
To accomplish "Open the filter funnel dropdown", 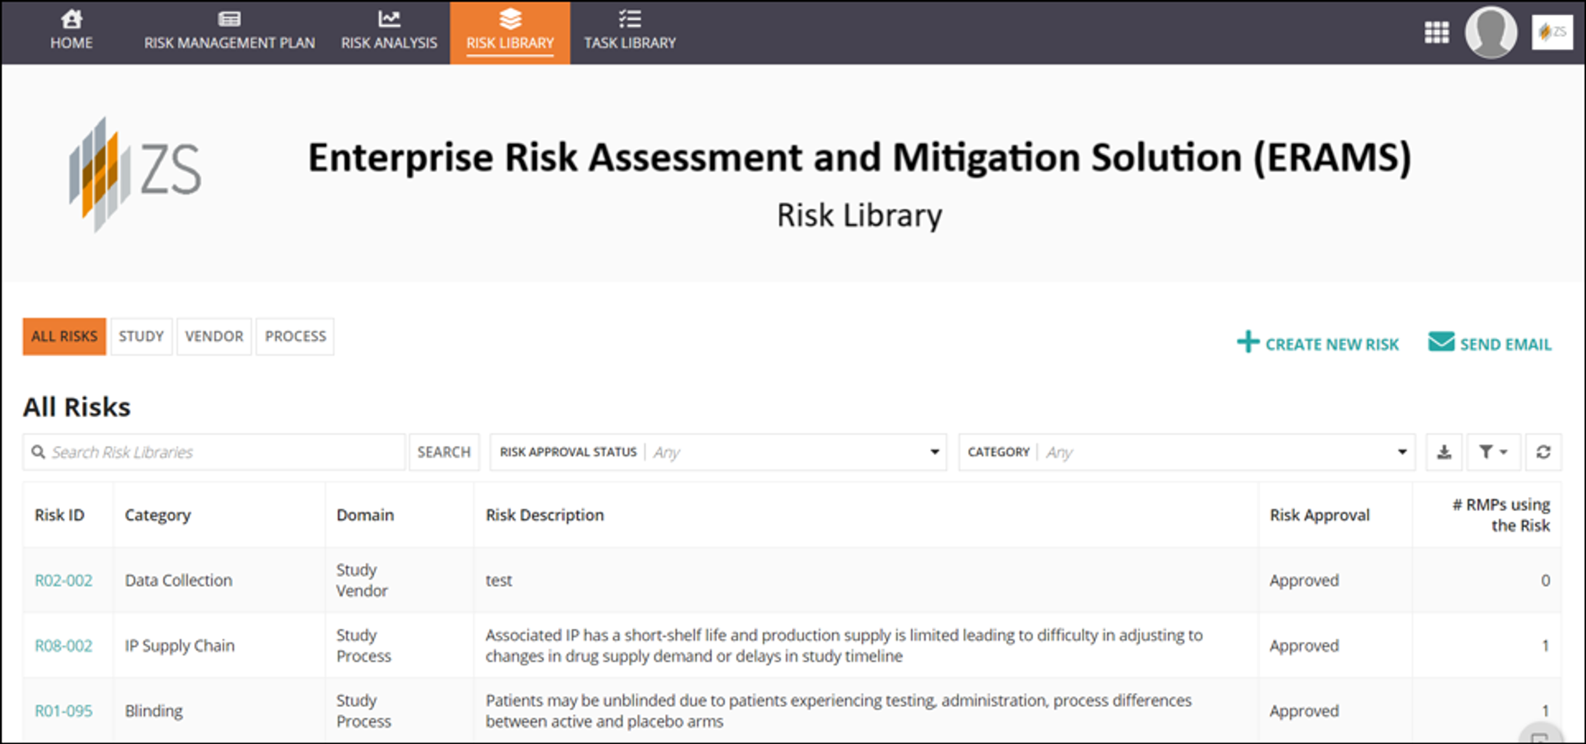I will pos(1493,453).
